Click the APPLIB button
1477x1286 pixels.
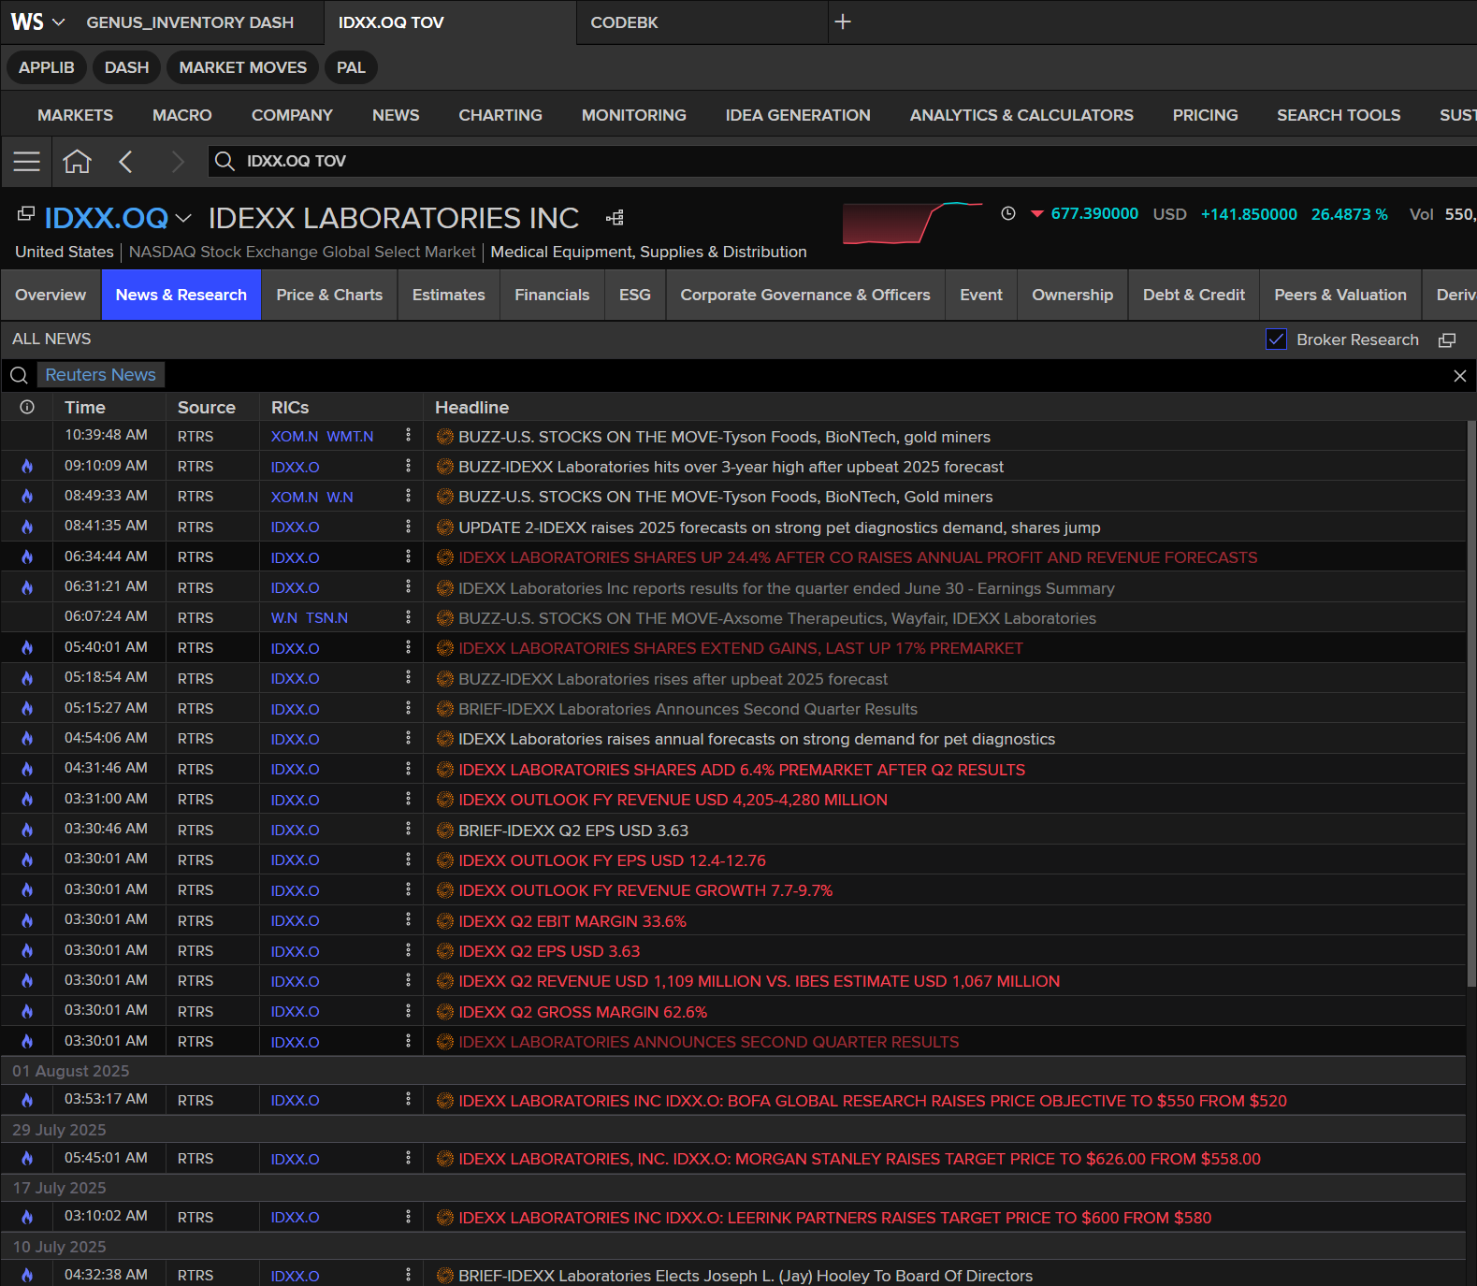47,67
